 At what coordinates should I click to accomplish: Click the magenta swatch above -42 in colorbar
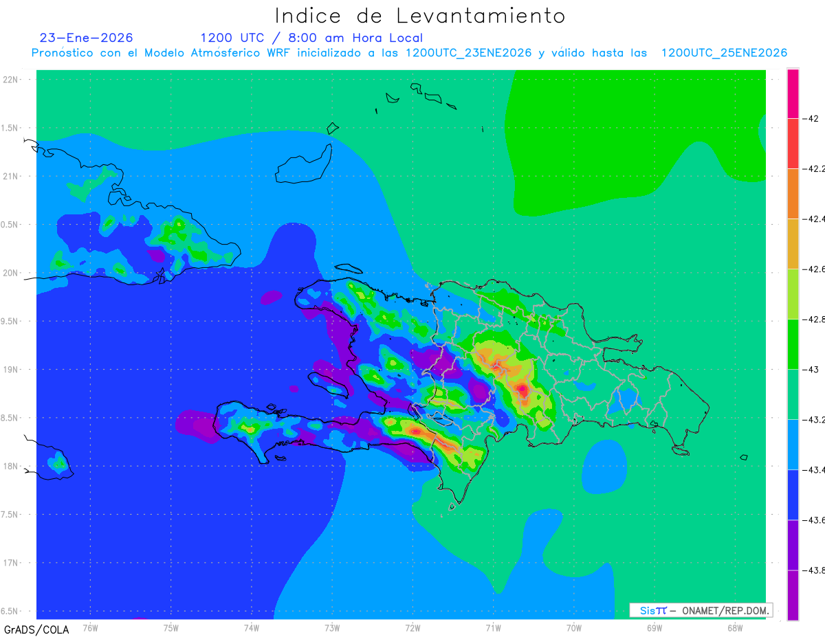pos(793,93)
